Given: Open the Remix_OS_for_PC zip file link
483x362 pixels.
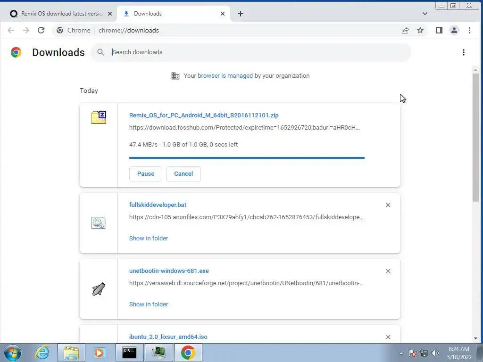Looking at the screenshot, I should pos(204,115).
